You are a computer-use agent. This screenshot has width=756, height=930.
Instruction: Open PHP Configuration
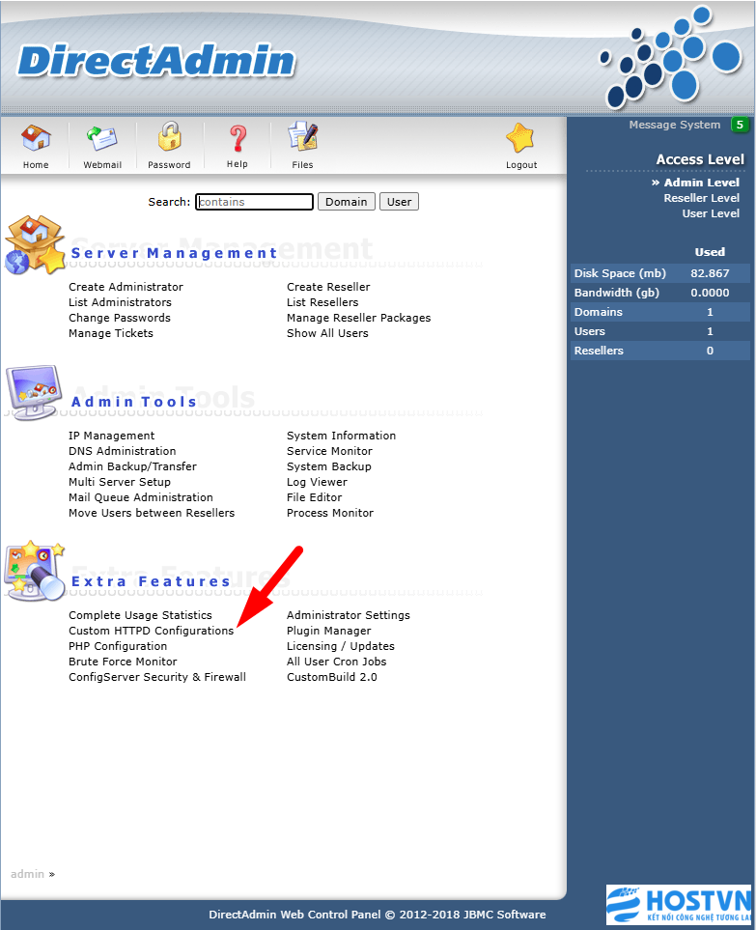click(x=118, y=646)
